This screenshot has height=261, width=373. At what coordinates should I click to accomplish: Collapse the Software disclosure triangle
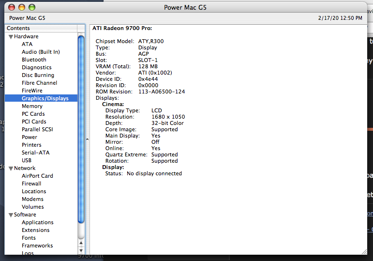pyautogui.click(x=11, y=215)
